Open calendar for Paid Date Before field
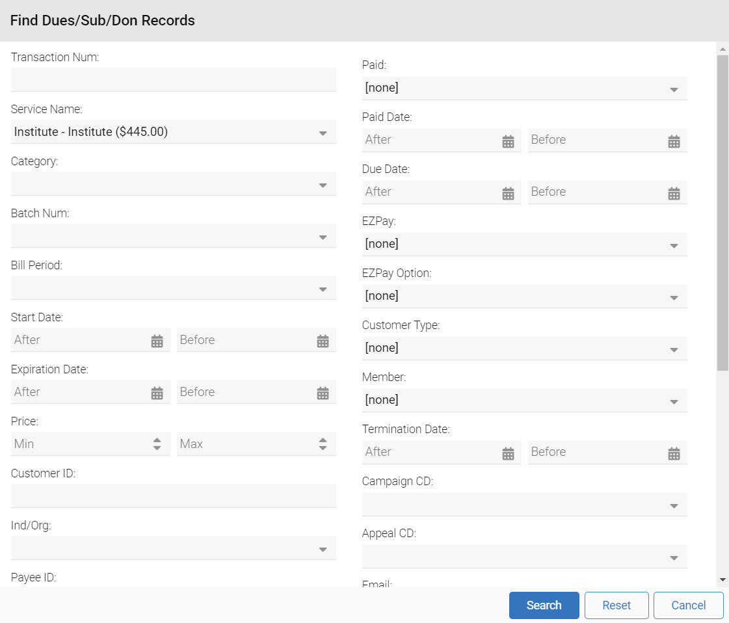This screenshot has width=729, height=623. (674, 141)
